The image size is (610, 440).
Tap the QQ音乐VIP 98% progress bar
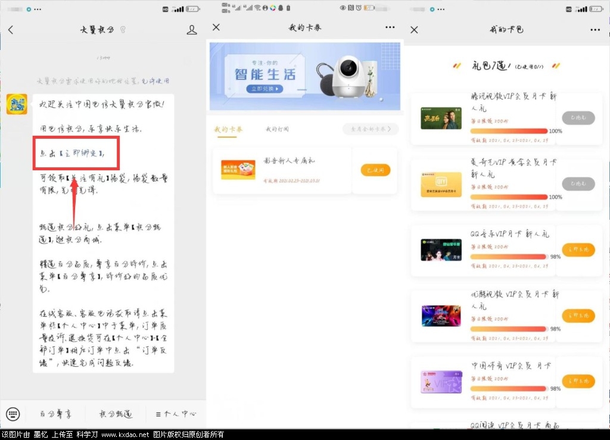tap(508, 257)
